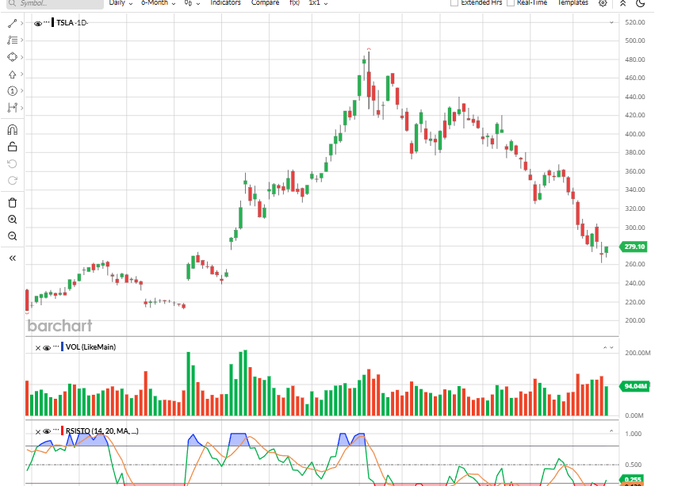Enable the Extended Hrs checkbox
Image resolution: width=674 pixels, height=486 pixels.
point(454,3)
